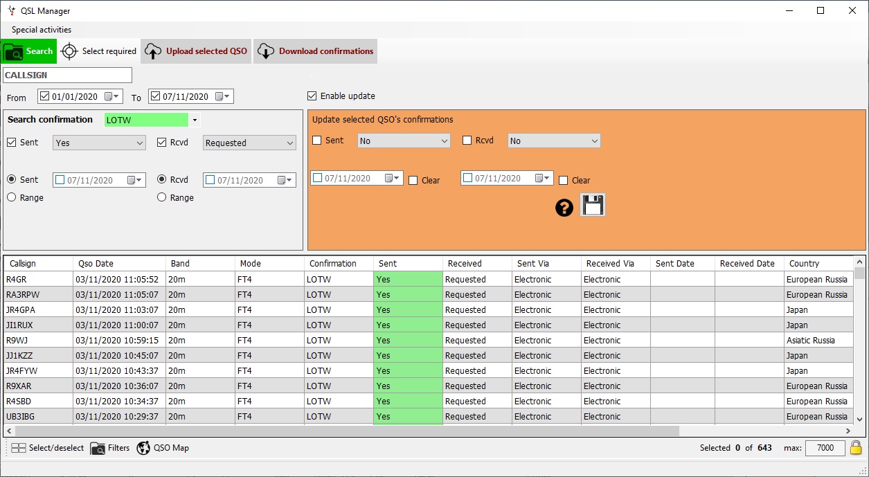Check the Clear box beside update Sent date
The height and width of the screenshot is (477, 869).
pos(413,181)
